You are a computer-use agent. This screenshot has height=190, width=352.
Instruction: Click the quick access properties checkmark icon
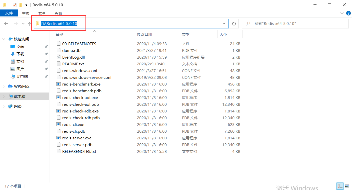tap(14, 5)
